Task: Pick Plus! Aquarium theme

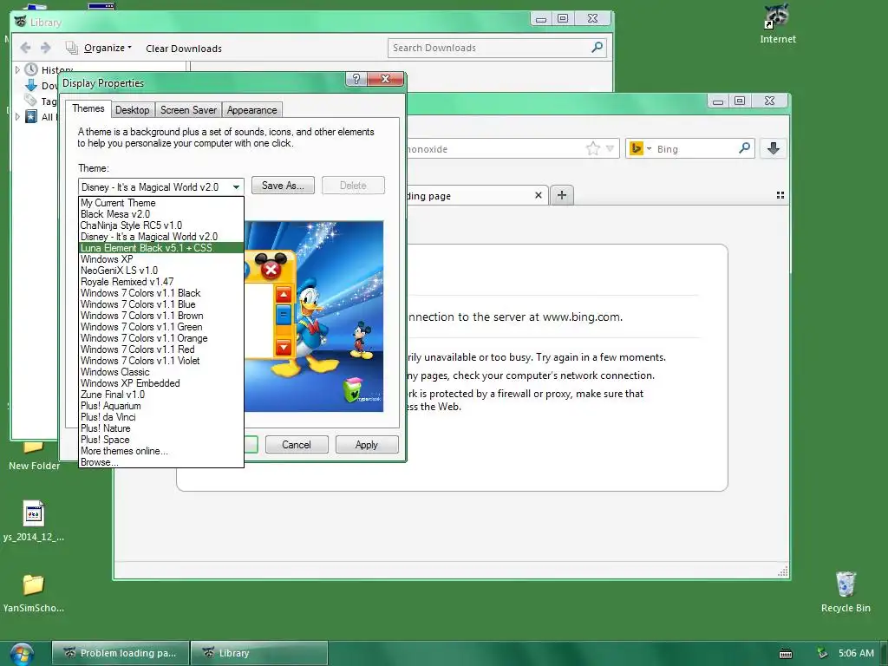Action: coord(160,406)
